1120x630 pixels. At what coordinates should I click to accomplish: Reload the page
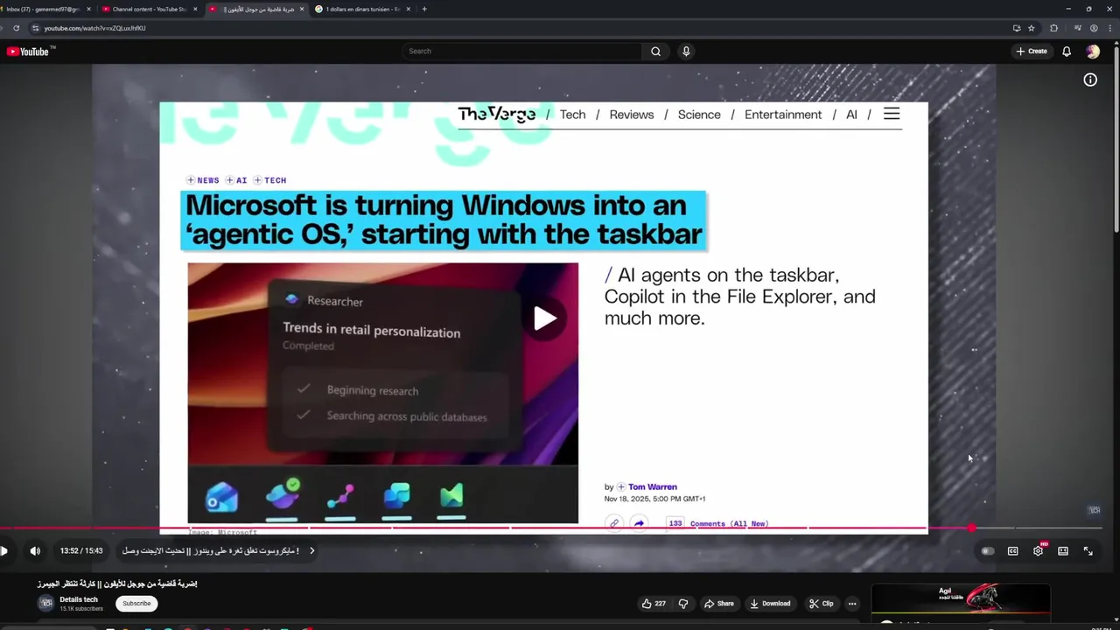click(x=16, y=28)
